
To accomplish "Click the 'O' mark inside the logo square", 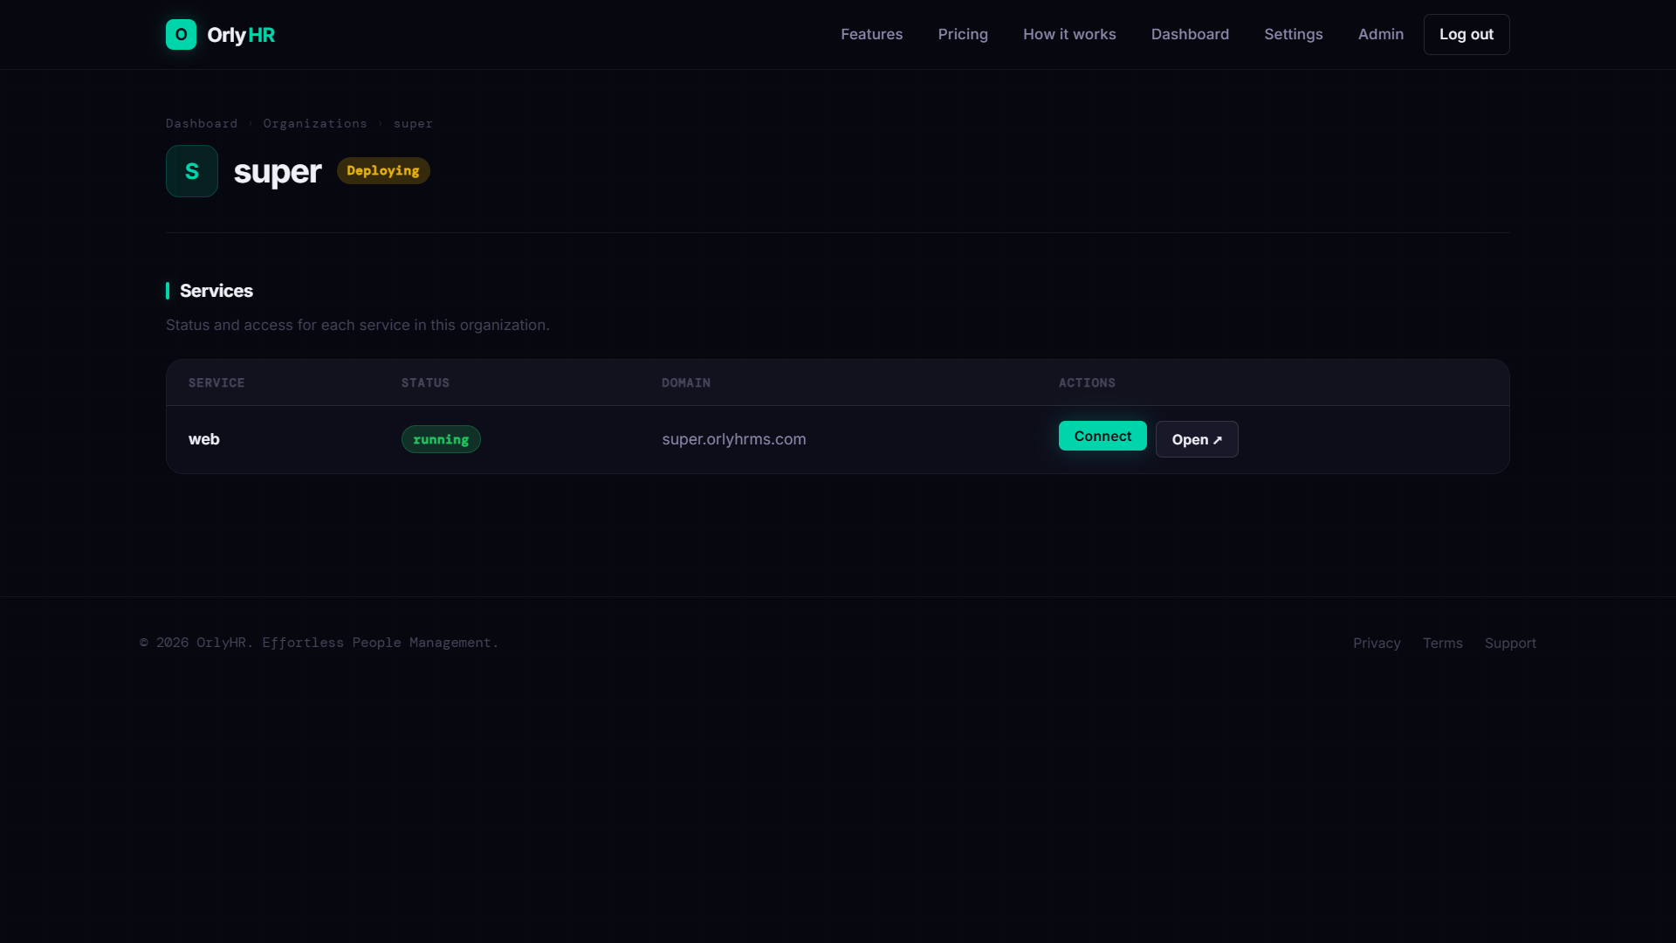I will pos(181,34).
